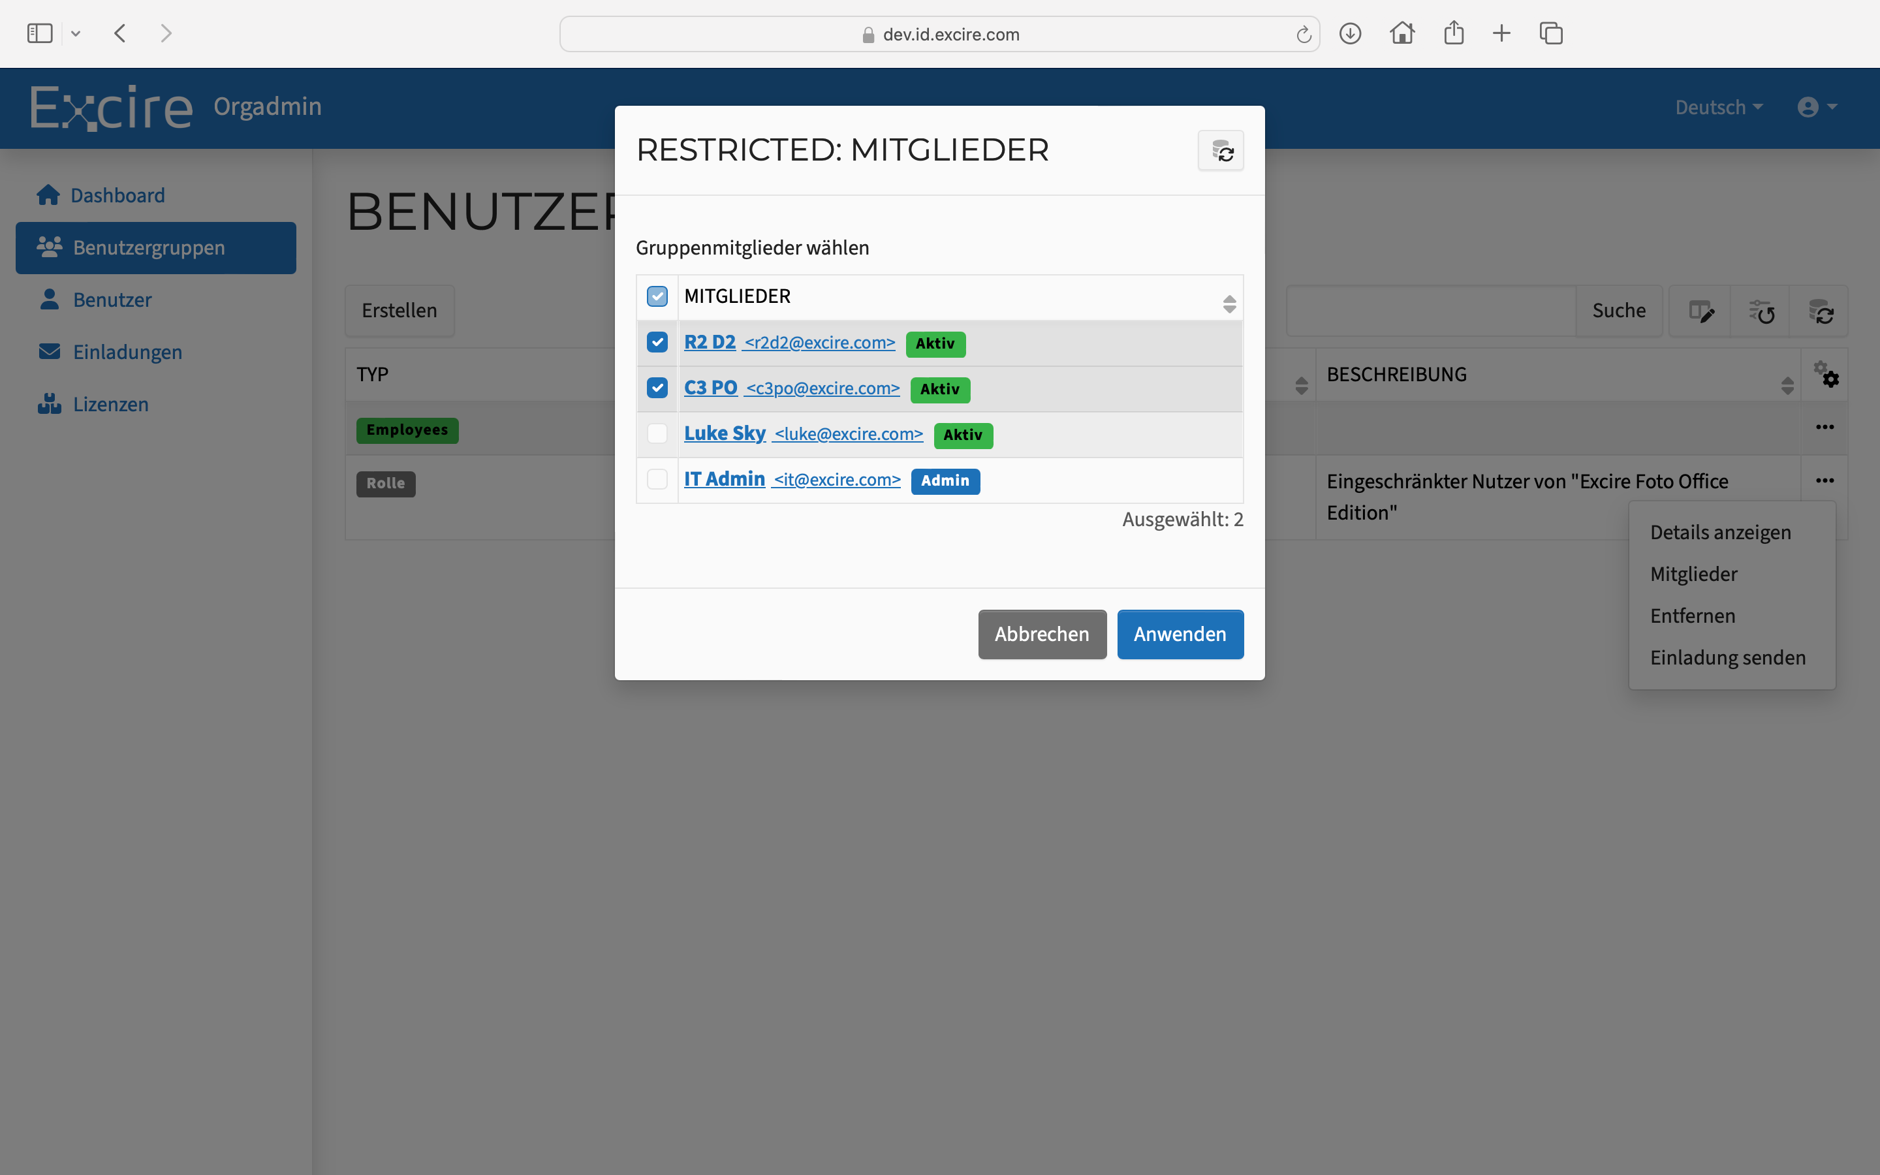Go to Lizenzen in the sidebar
This screenshot has width=1880, height=1175.
(110, 404)
